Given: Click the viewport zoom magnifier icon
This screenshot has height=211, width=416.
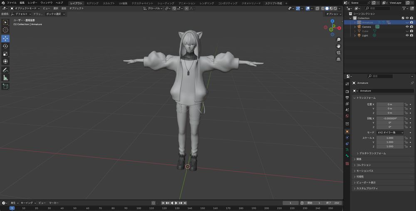Looking at the screenshot, I should pyautogui.click(x=339, y=40).
